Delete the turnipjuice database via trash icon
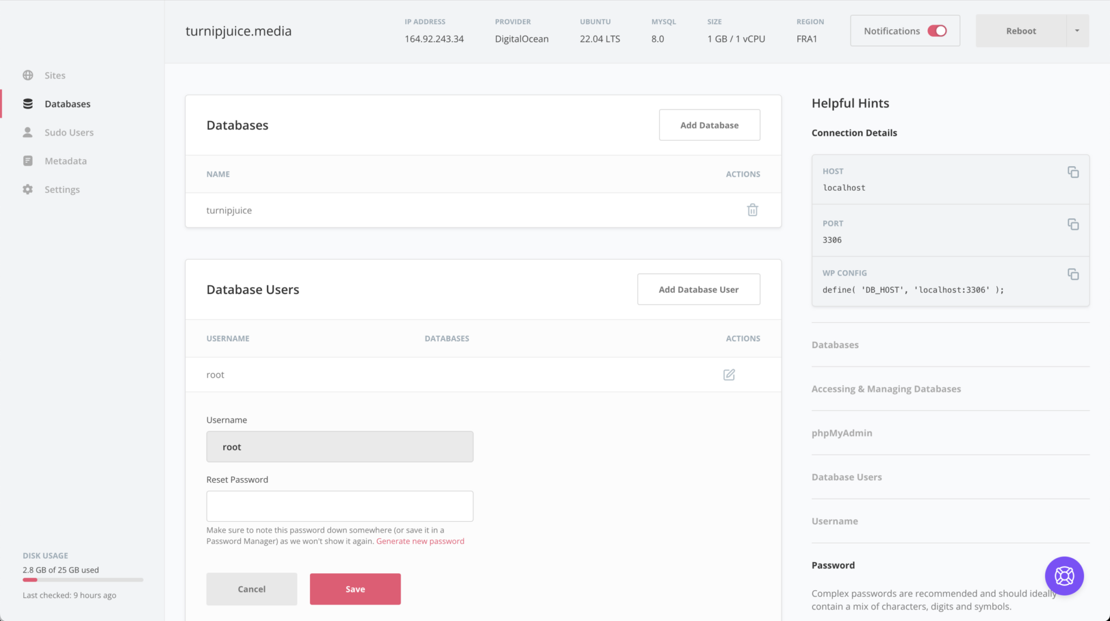Viewport: 1110px width, 621px height. (x=752, y=210)
